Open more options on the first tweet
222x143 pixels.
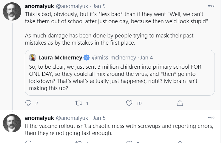(211, 6)
